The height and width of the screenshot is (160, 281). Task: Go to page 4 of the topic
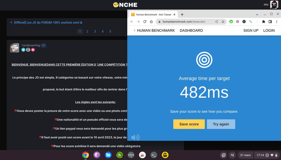[x=103, y=32]
